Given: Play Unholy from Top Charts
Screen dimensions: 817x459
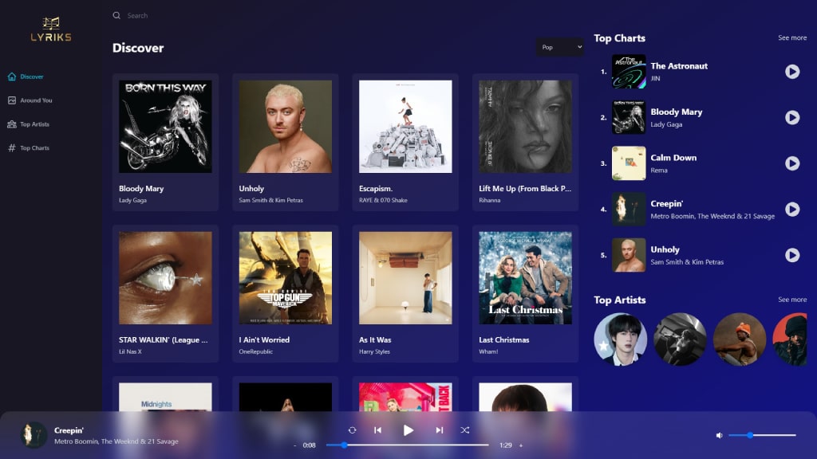Looking at the screenshot, I should point(792,255).
